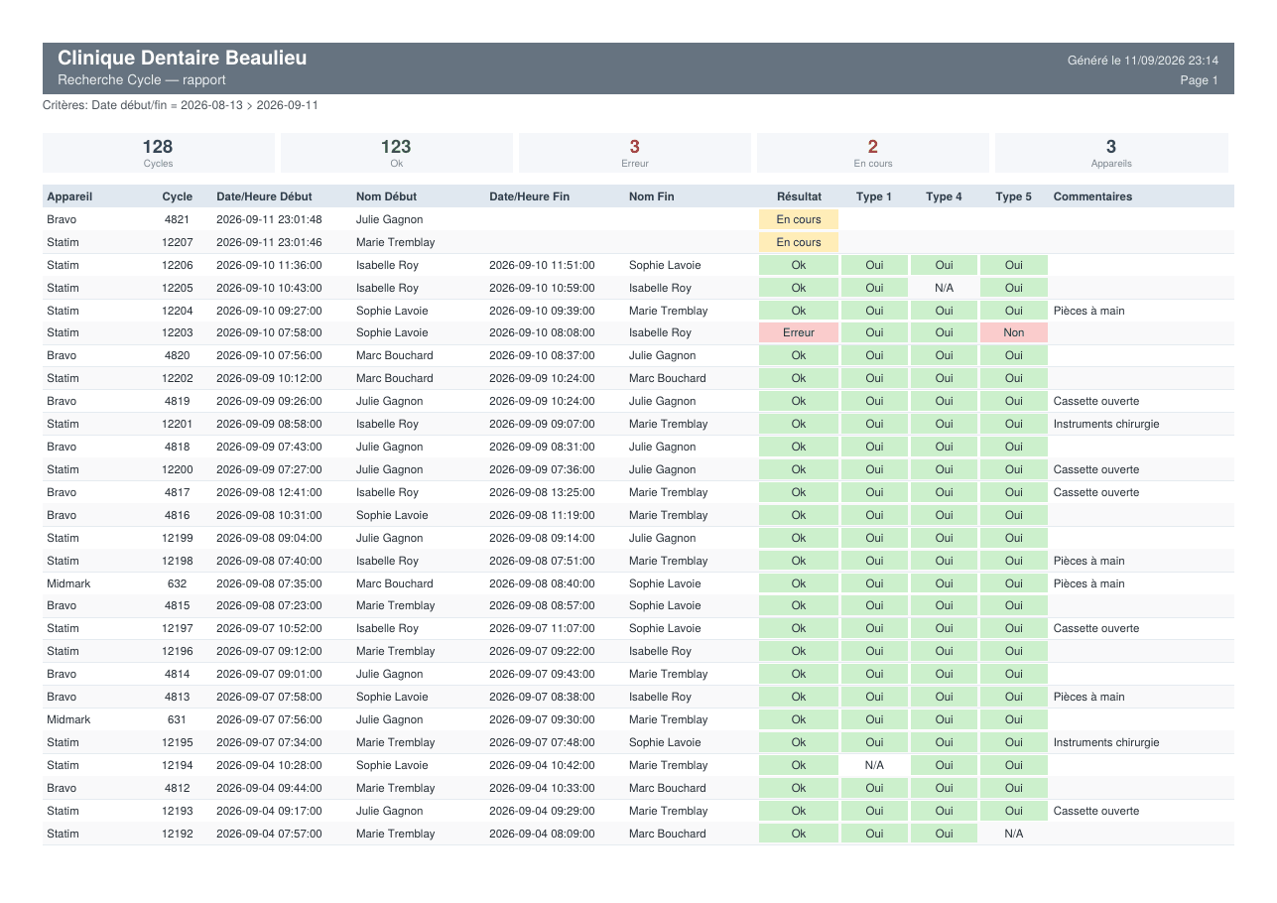
Task: Click the "Type 5" column header
Action: pos(1013,196)
